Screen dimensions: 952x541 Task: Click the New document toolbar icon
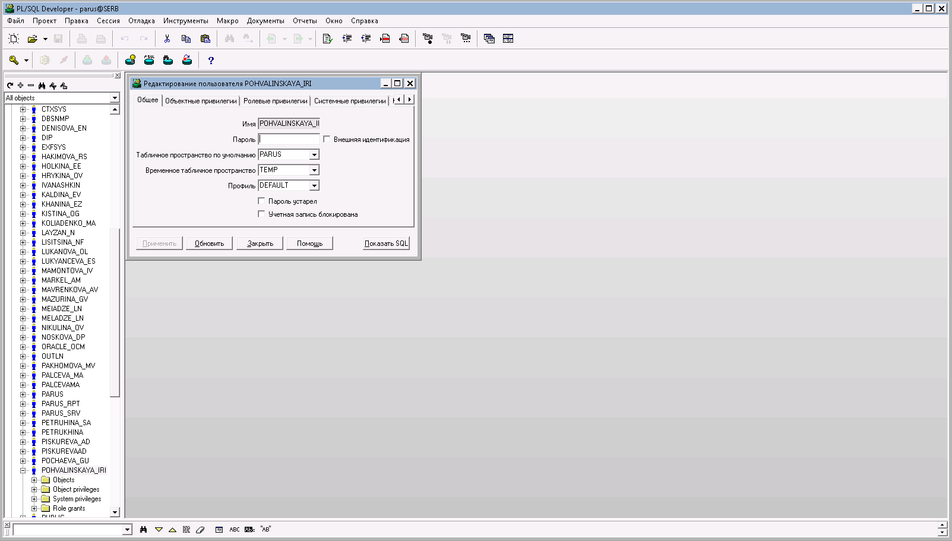(x=14, y=39)
